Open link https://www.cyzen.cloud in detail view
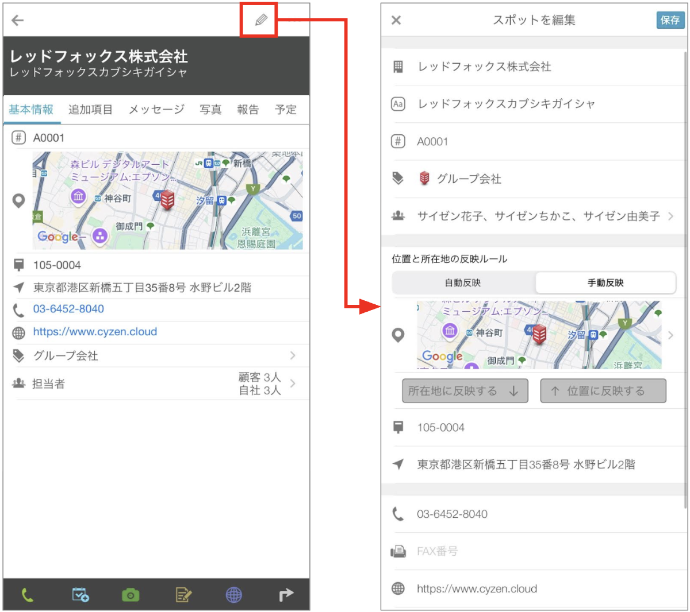This screenshot has width=690, height=612. pyautogui.click(x=95, y=332)
